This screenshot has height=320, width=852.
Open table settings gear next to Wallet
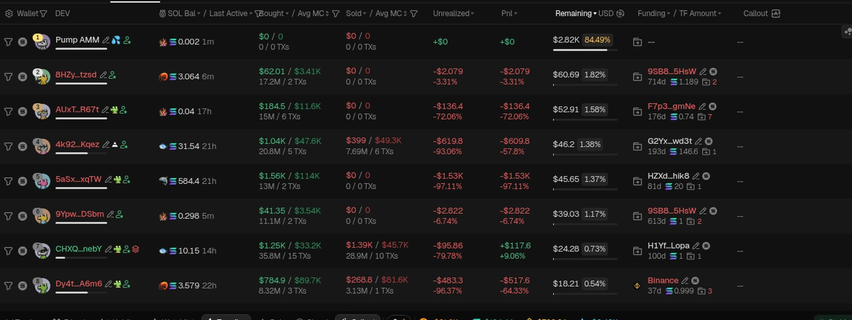(9, 13)
